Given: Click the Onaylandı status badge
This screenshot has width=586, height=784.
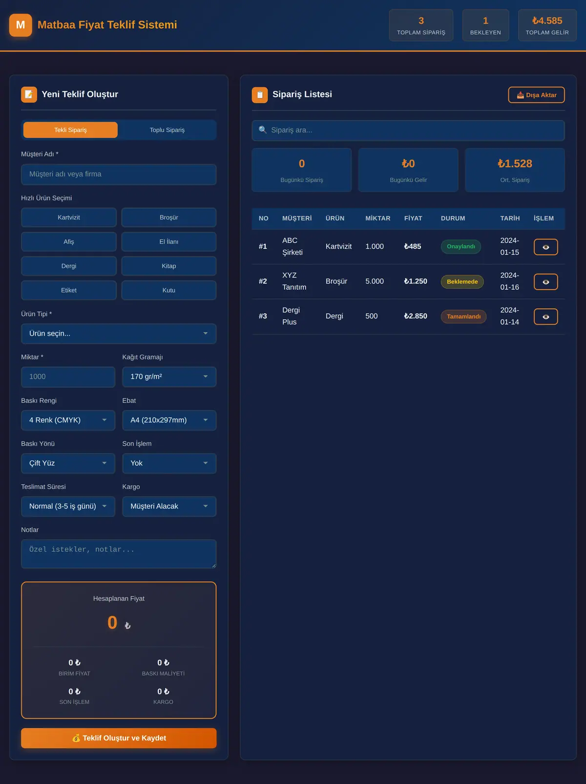Looking at the screenshot, I should pos(460,247).
